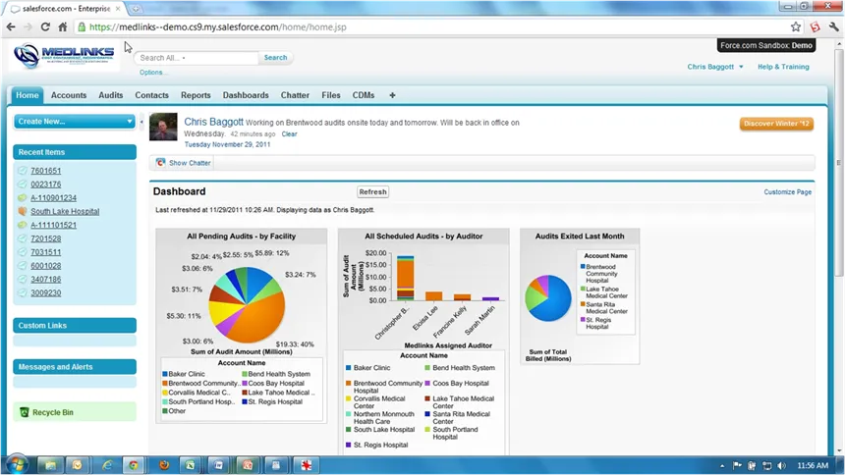Screen dimensions: 845x475
Task: Click Tuesday November 29, 2011 date link
Action: 227,144
